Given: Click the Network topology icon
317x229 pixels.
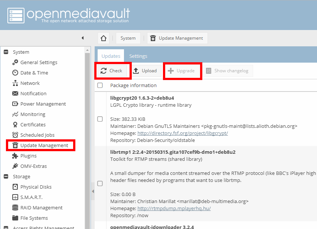Looking at the screenshot, I should pyautogui.click(x=15, y=83).
